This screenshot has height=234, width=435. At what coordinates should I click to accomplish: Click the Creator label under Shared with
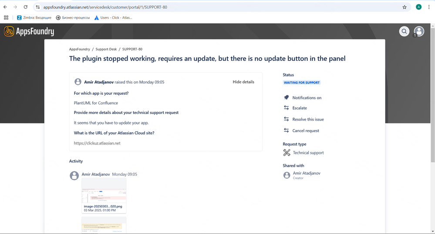tap(298, 178)
